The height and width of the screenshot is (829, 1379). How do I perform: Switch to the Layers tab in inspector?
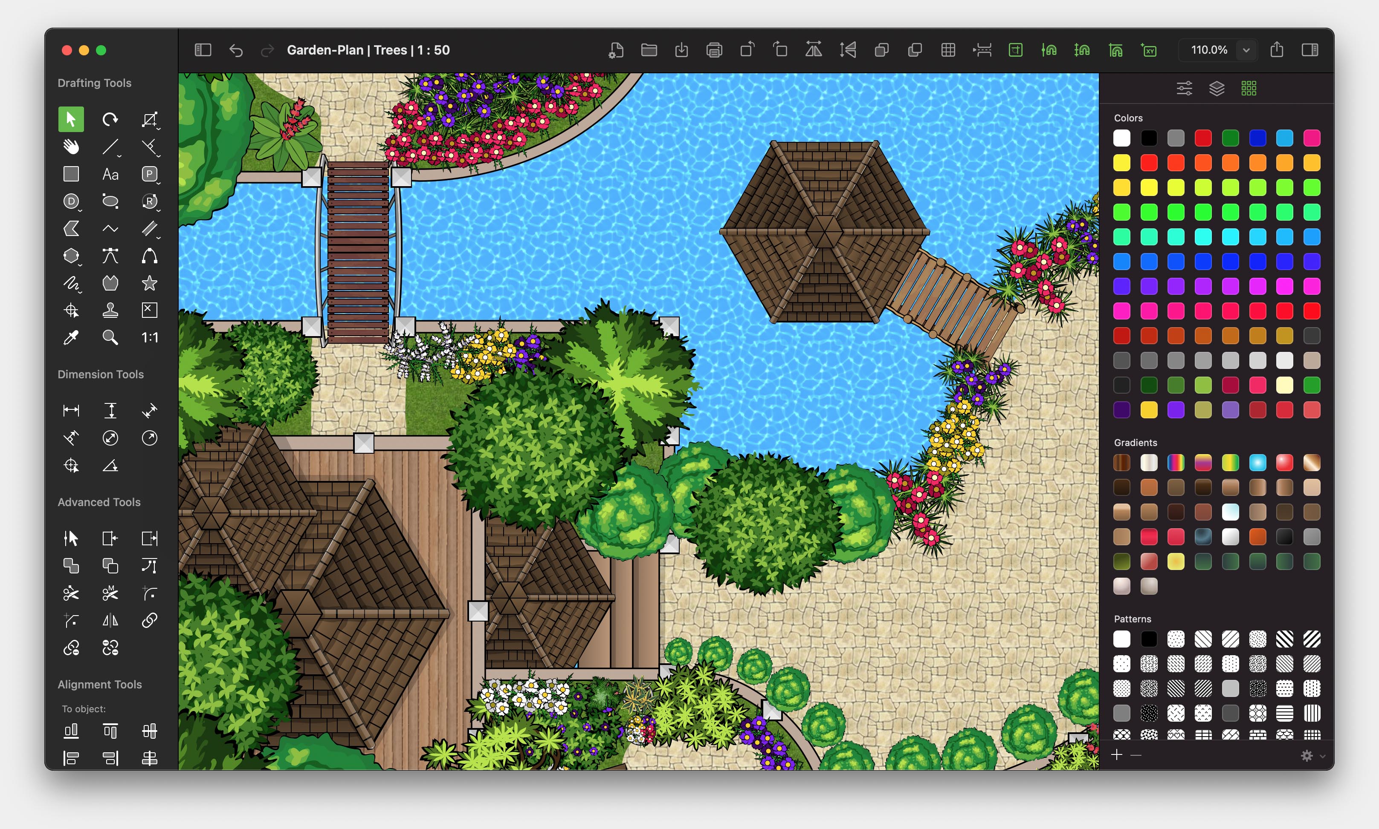coord(1217,88)
